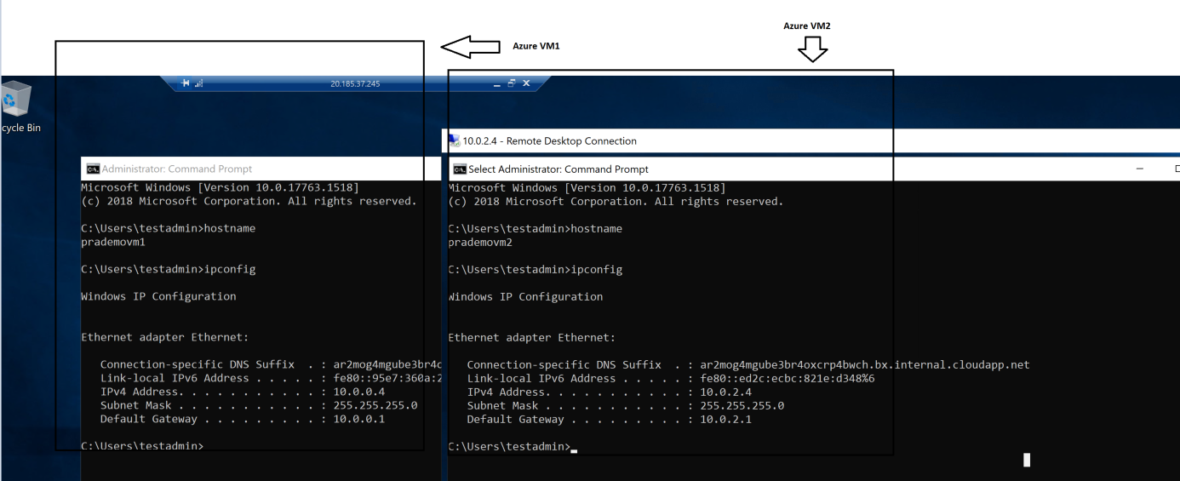Click Default Gateway value 10.0.0.1
This screenshot has width=1180, height=481.
coord(359,419)
